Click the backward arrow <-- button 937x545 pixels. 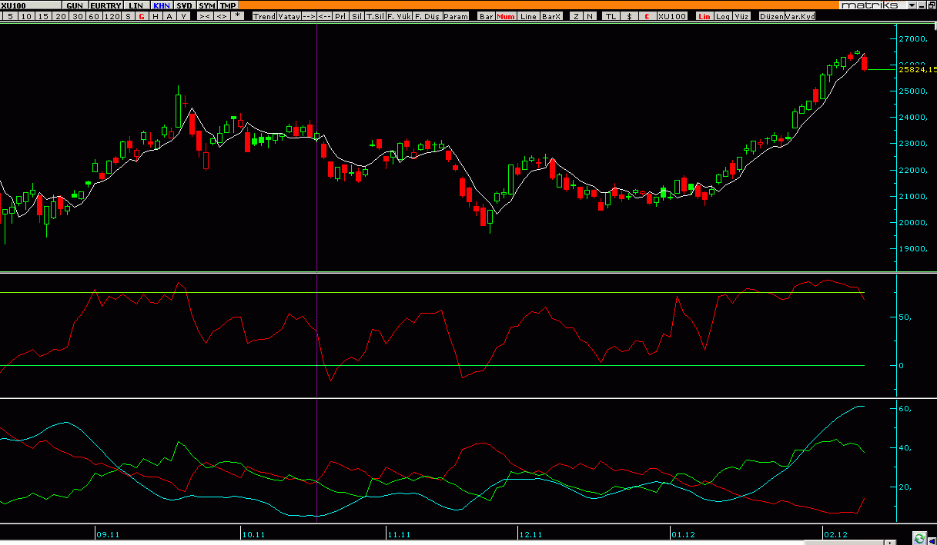click(325, 16)
